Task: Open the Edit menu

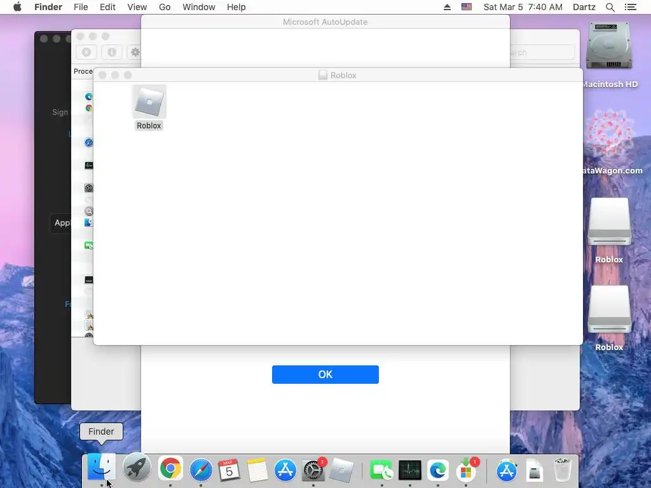Action: click(107, 7)
